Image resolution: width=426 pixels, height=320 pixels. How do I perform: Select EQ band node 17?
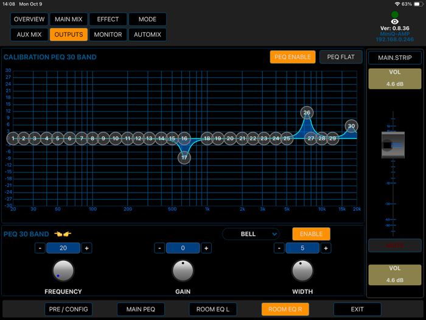pyautogui.click(x=184, y=157)
